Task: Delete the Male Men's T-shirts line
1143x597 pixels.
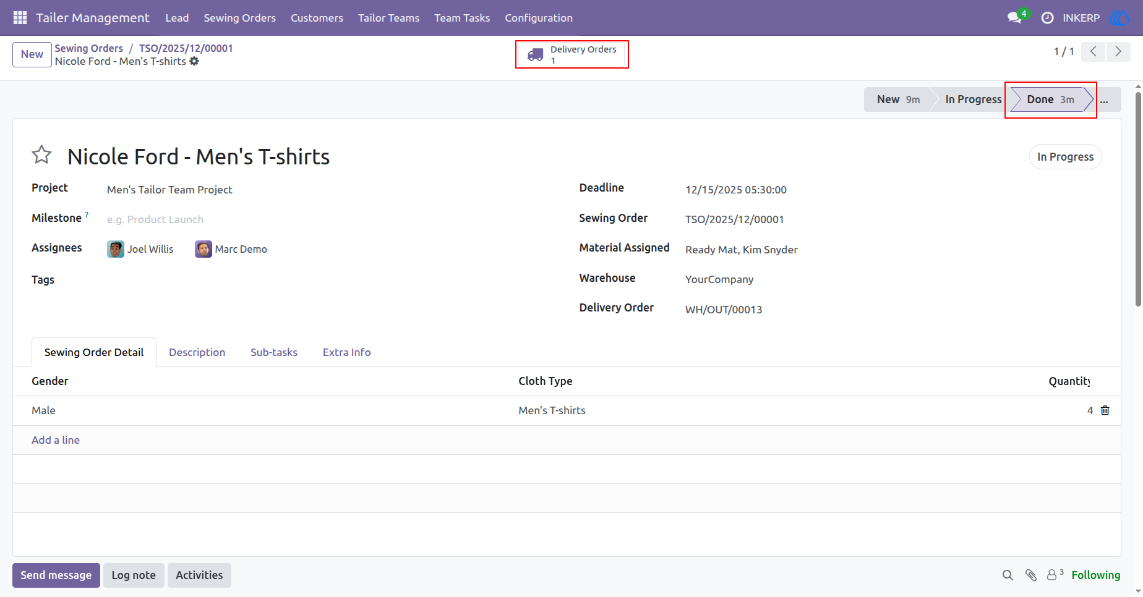Action: click(x=1105, y=410)
